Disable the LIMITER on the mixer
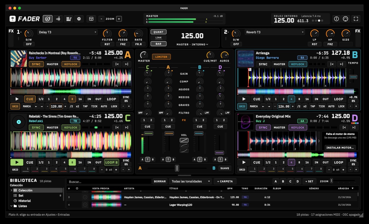The height and width of the screenshot is (224, 369). pos(161,57)
